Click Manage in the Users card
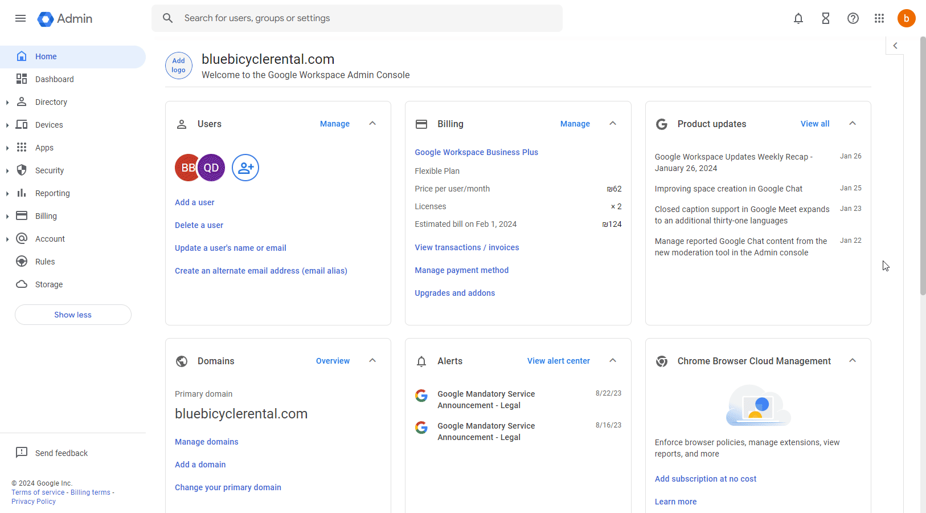 tap(335, 124)
